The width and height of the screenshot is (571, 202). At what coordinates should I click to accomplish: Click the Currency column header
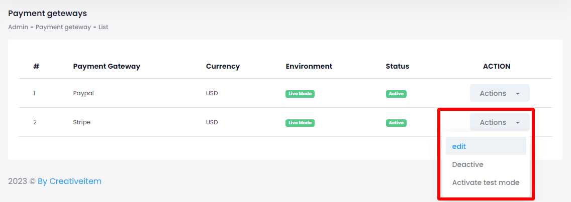click(x=223, y=66)
